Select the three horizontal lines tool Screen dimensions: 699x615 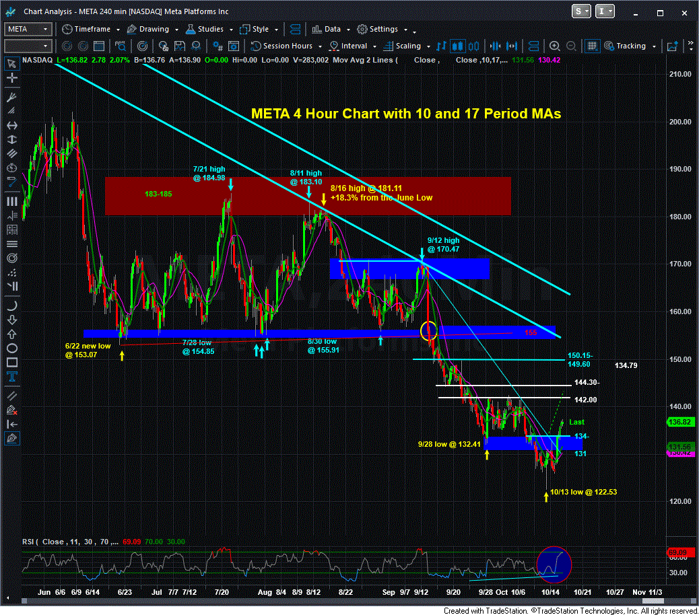(x=11, y=244)
